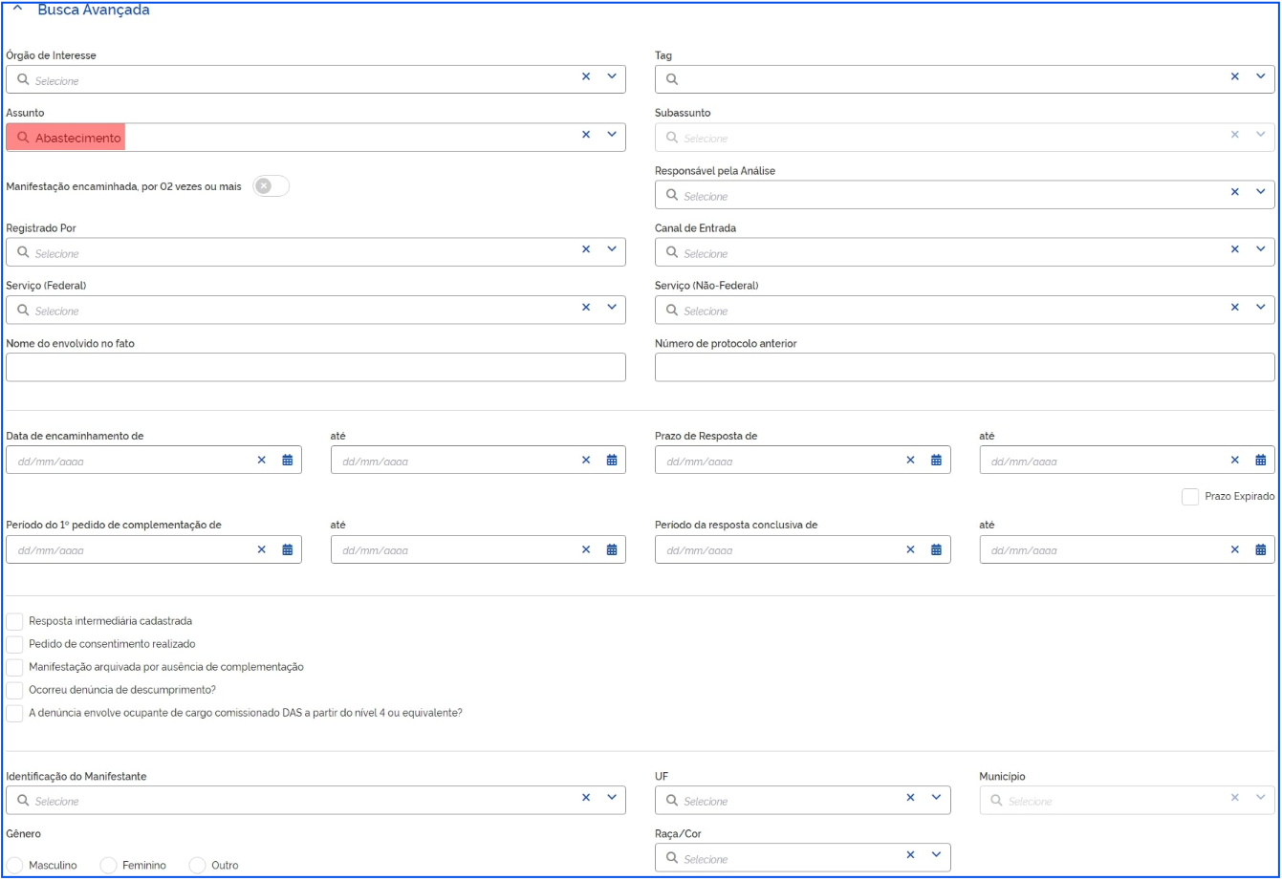This screenshot has width=1282, height=881.
Task: Click the Nome do envolvido no fato field
Action: click(x=315, y=367)
